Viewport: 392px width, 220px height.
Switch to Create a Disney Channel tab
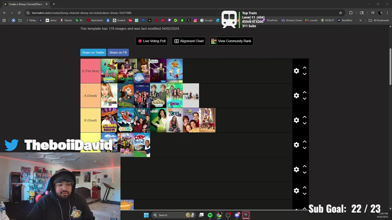pyautogui.click(x=26, y=4)
